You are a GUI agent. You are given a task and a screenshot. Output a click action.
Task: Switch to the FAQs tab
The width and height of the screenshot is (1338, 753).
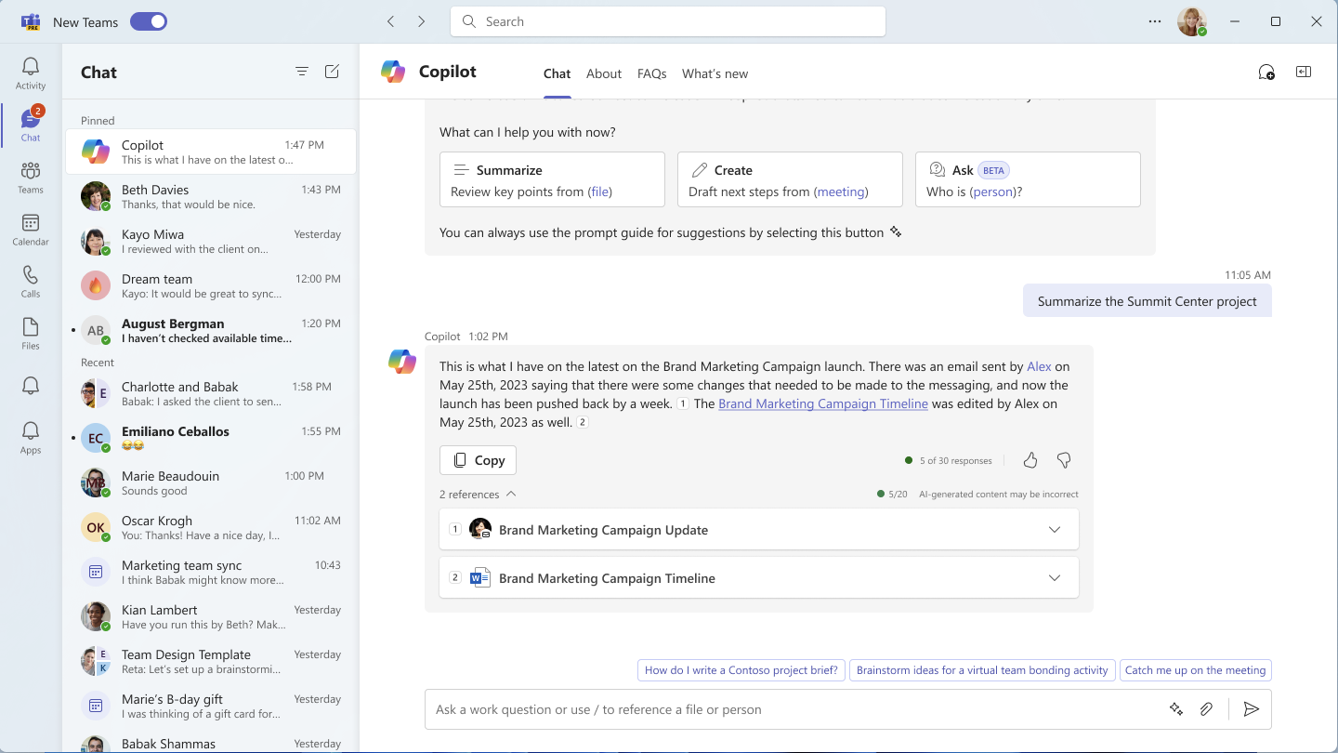tap(651, 73)
